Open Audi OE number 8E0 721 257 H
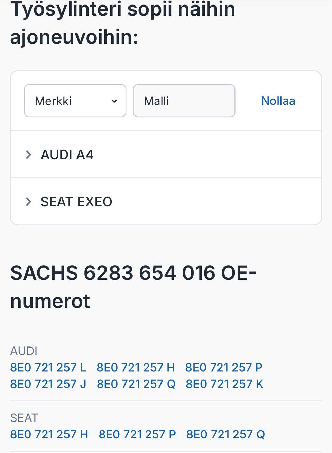Image resolution: width=332 pixels, height=453 pixels. (x=136, y=367)
